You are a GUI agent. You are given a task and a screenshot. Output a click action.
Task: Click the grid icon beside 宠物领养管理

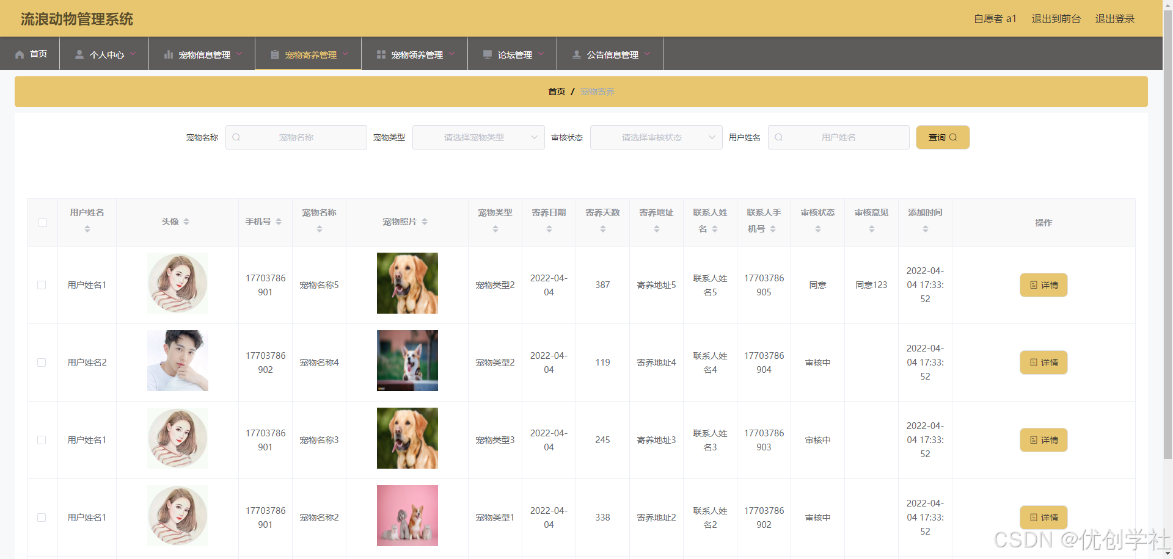click(381, 54)
